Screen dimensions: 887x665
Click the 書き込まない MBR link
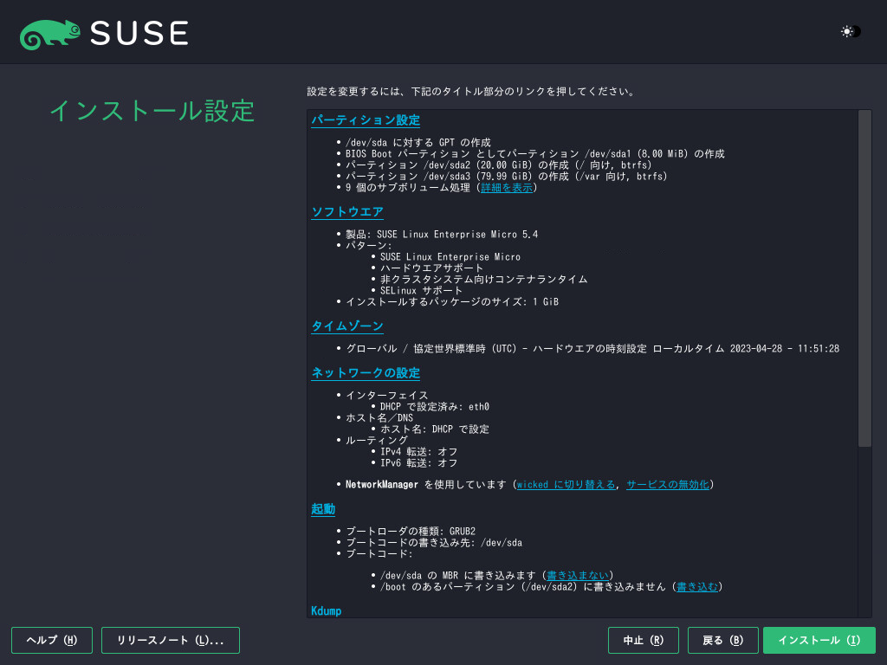coord(578,576)
